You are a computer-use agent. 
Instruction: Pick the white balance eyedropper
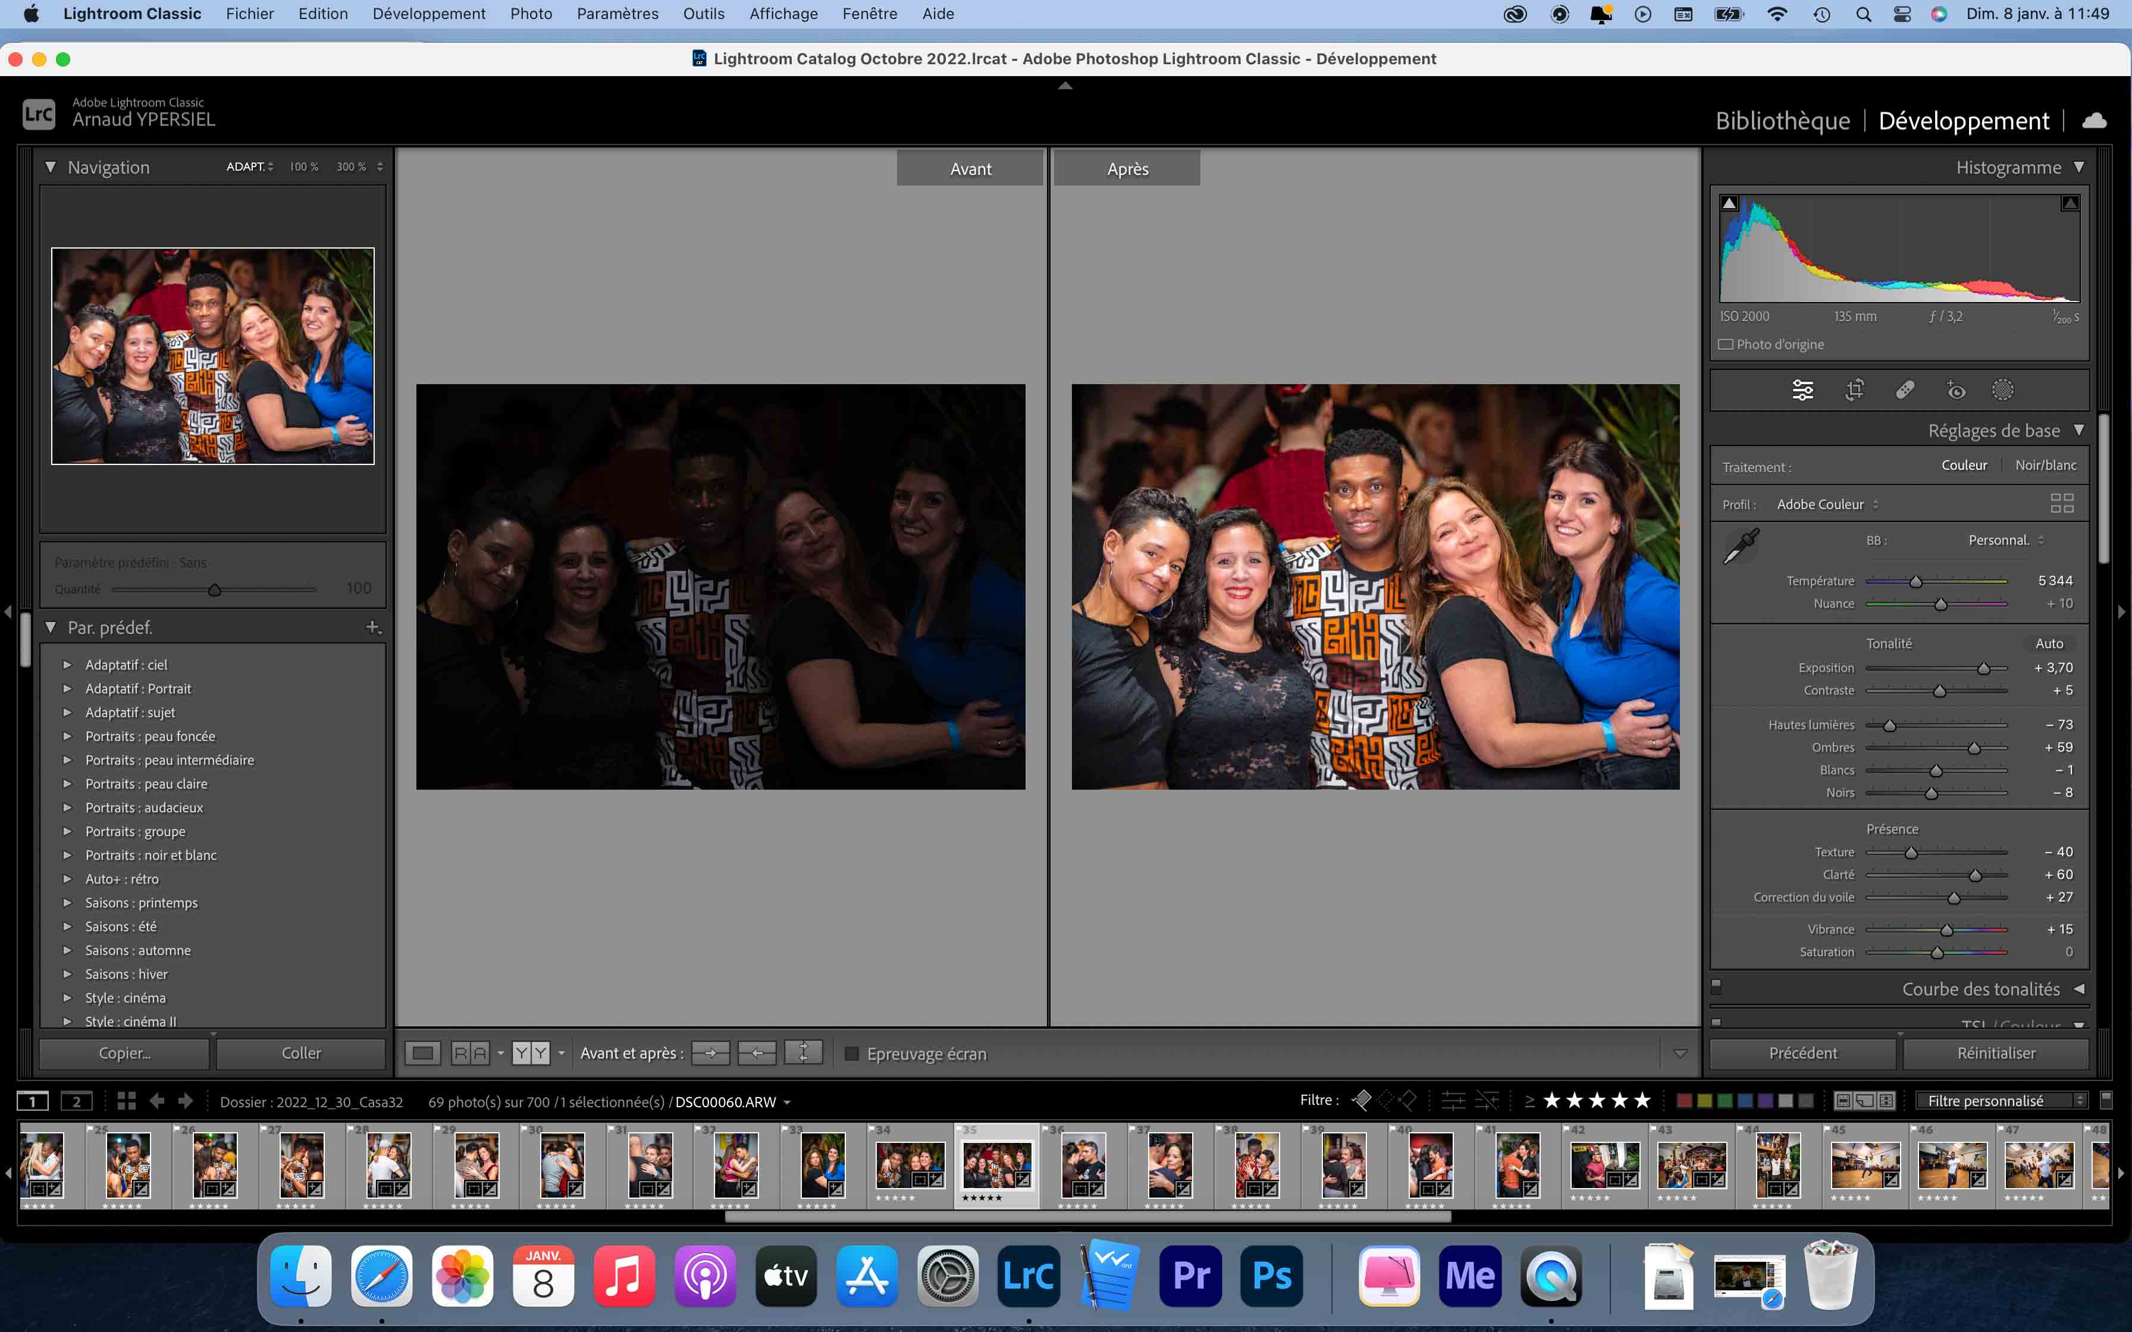point(1742,546)
